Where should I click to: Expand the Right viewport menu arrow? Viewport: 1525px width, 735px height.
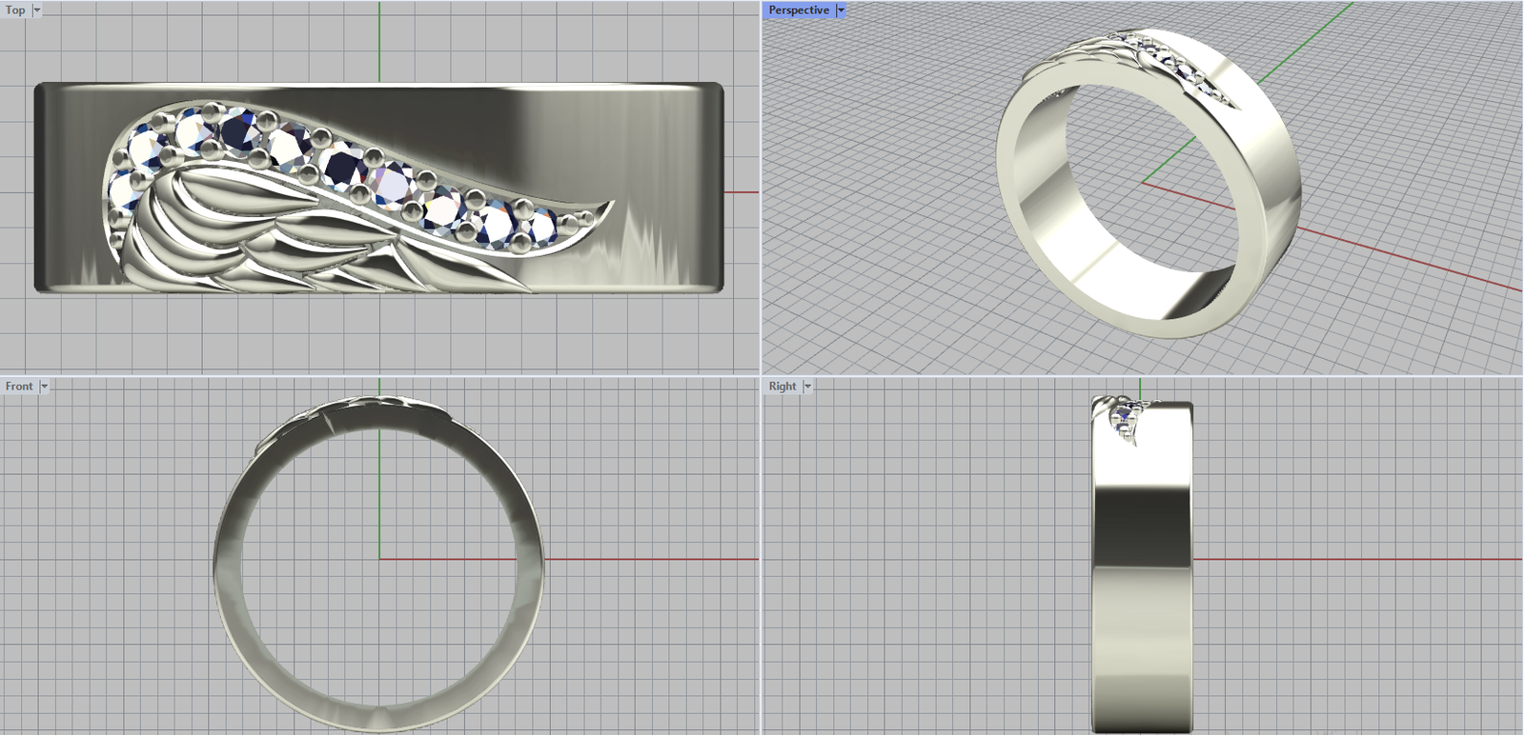[x=807, y=387]
